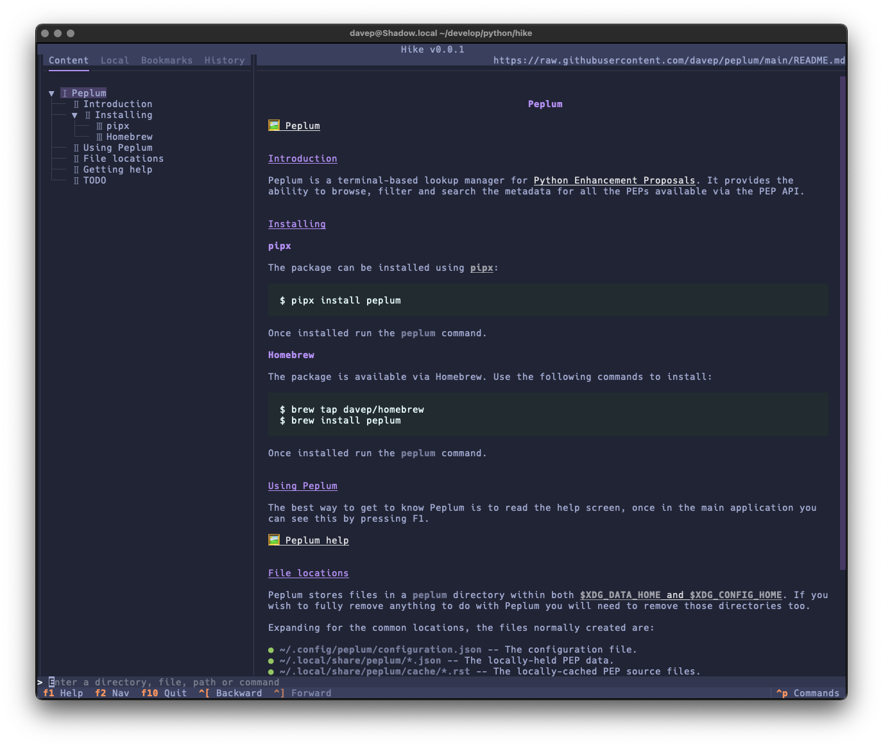The height and width of the screenshot is (747, 883).
Task: Open the Bookmarks tab
Action: pos(167,60)
